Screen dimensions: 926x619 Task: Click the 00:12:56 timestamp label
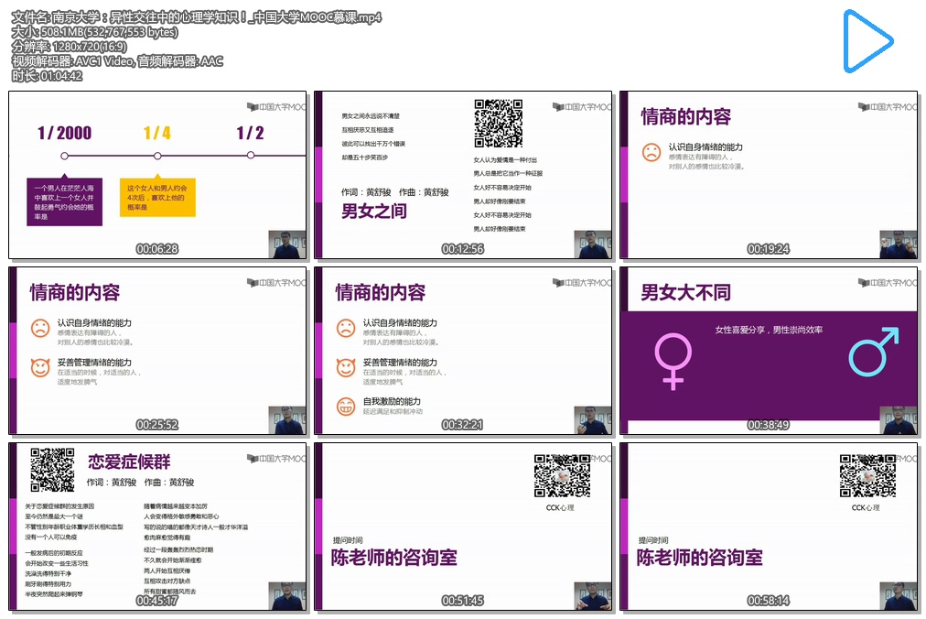[x=462, y=249]
